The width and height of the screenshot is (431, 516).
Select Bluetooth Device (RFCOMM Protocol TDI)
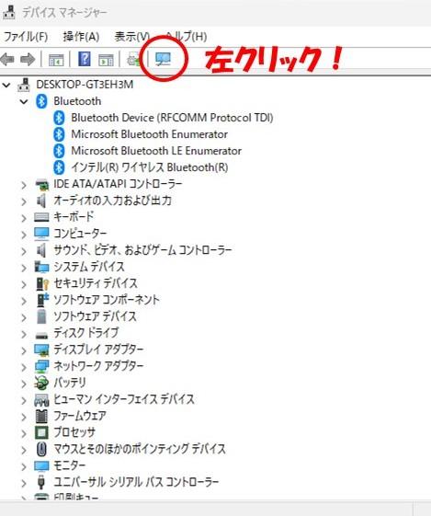[x=172, y=118]
